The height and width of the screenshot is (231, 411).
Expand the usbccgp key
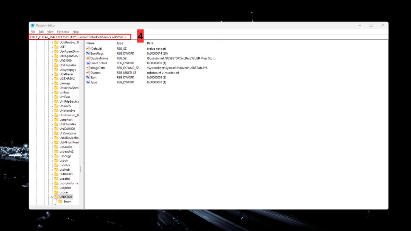52,156
